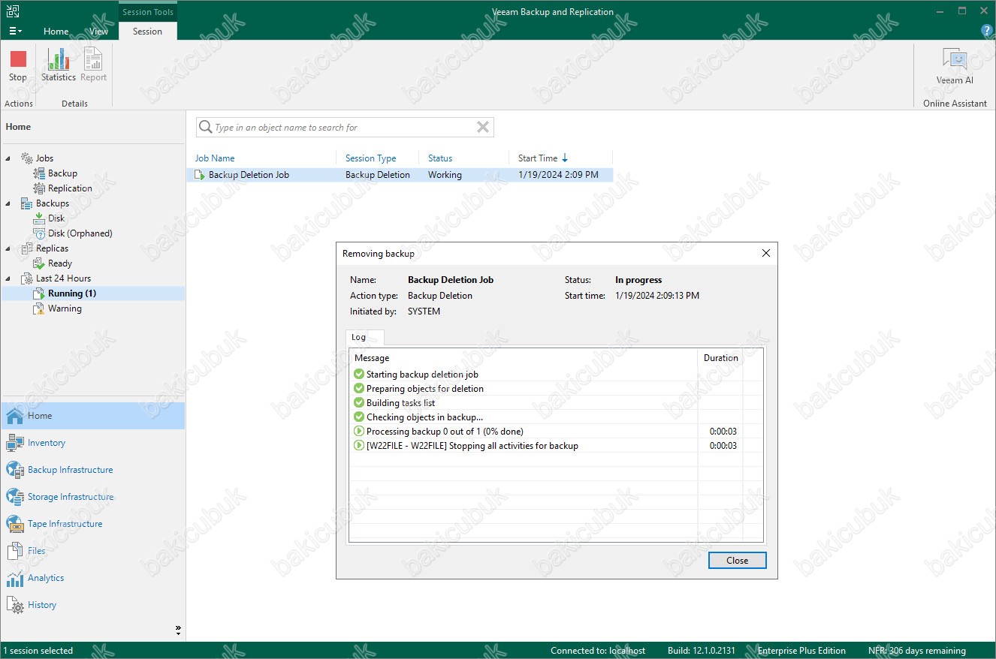
Task: Select Disk (Orphaned) under Backups
Action: [80, 233]
